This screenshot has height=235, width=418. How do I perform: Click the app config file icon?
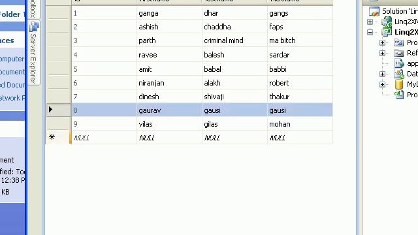pyautogui.click(x=399, y=63)
